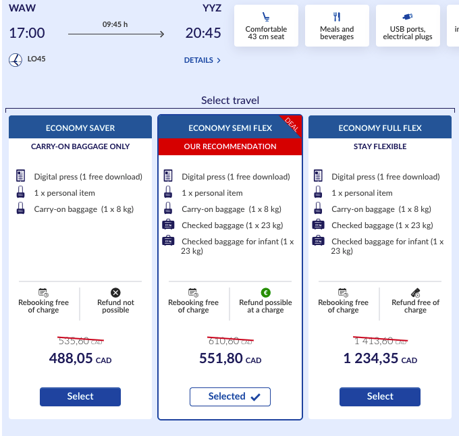Click Semi Flex checked baggage suitcase icon
Screen dimensions: 459x436
point(168,225)
